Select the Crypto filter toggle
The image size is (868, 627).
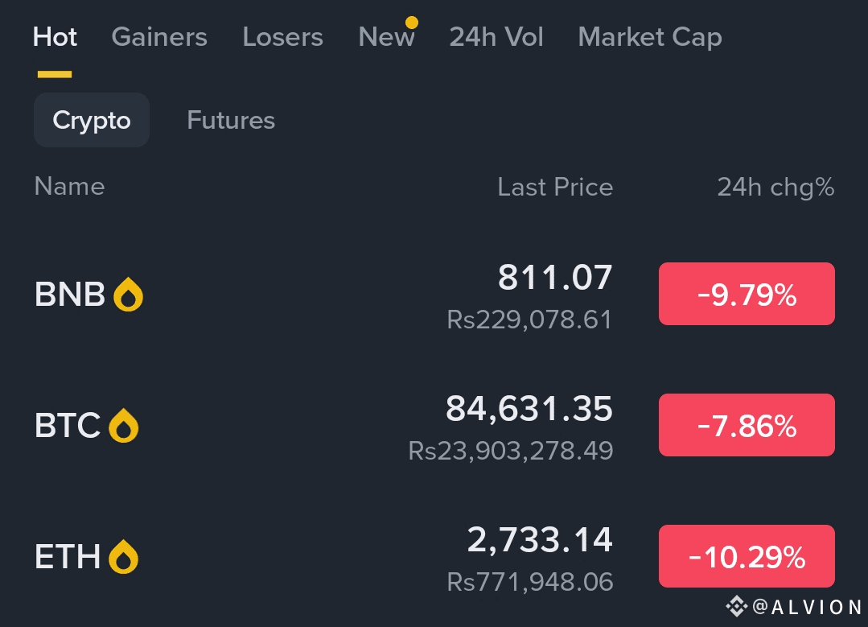tap(92, 120)
